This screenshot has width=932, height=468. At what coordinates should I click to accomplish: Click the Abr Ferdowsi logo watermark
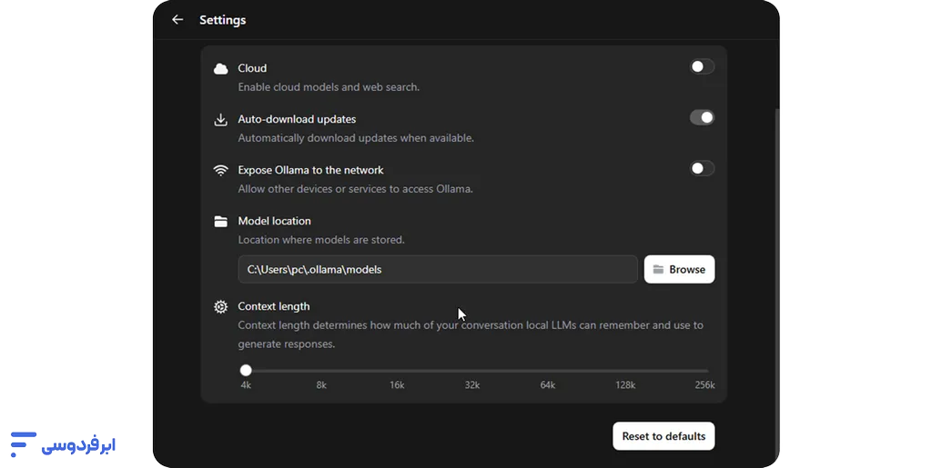click(x=63, y=444)
